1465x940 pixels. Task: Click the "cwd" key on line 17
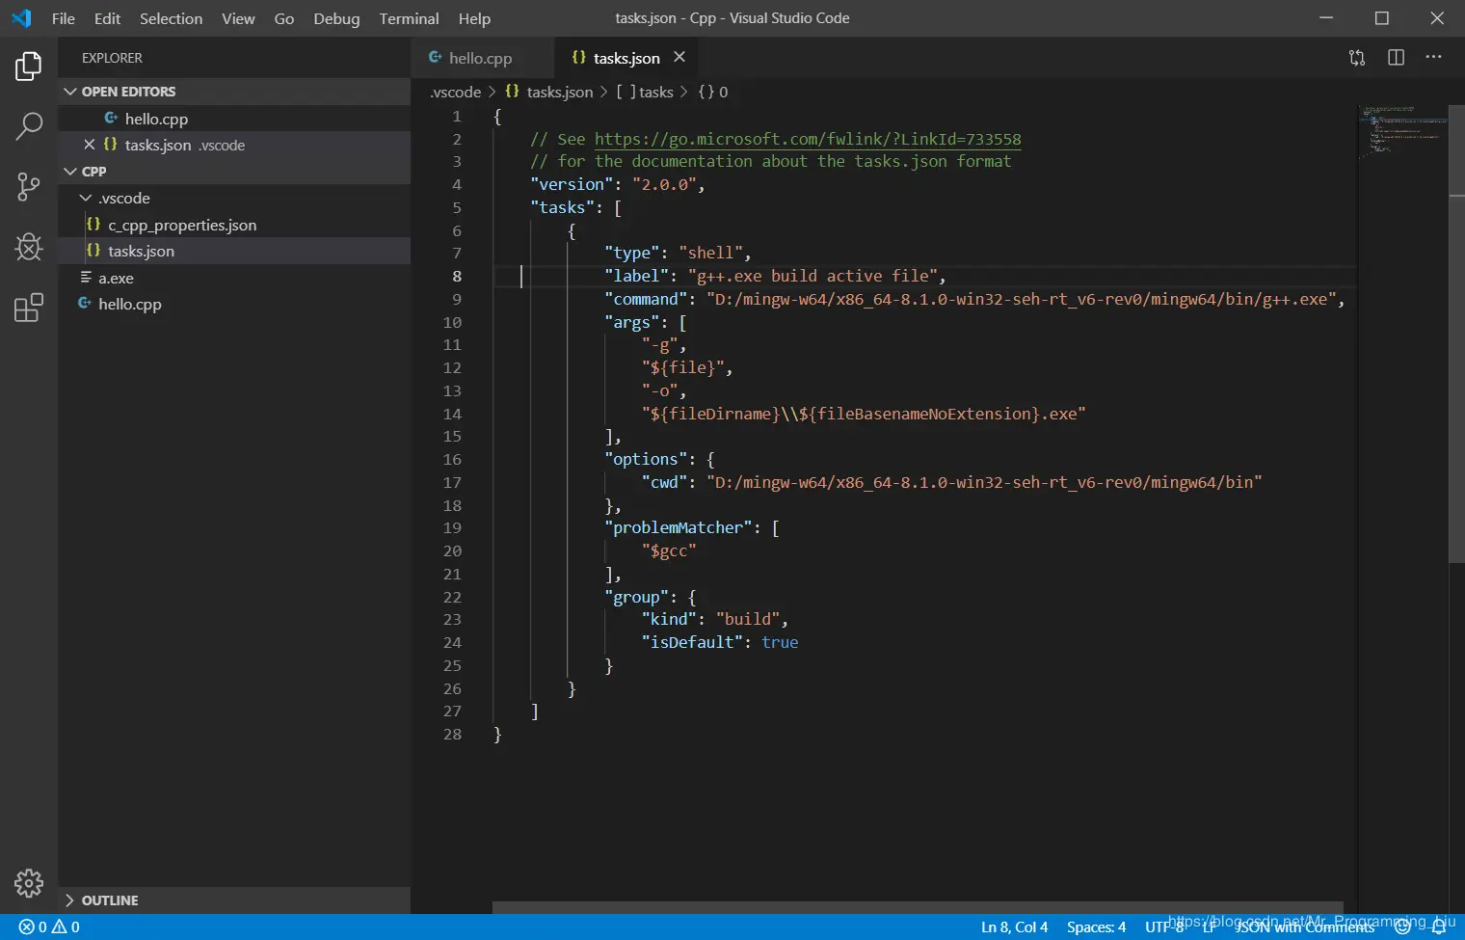coord(664,483)
